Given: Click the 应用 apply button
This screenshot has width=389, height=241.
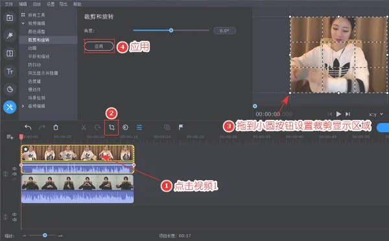Looking at the screenshot, I should point(99,46).
